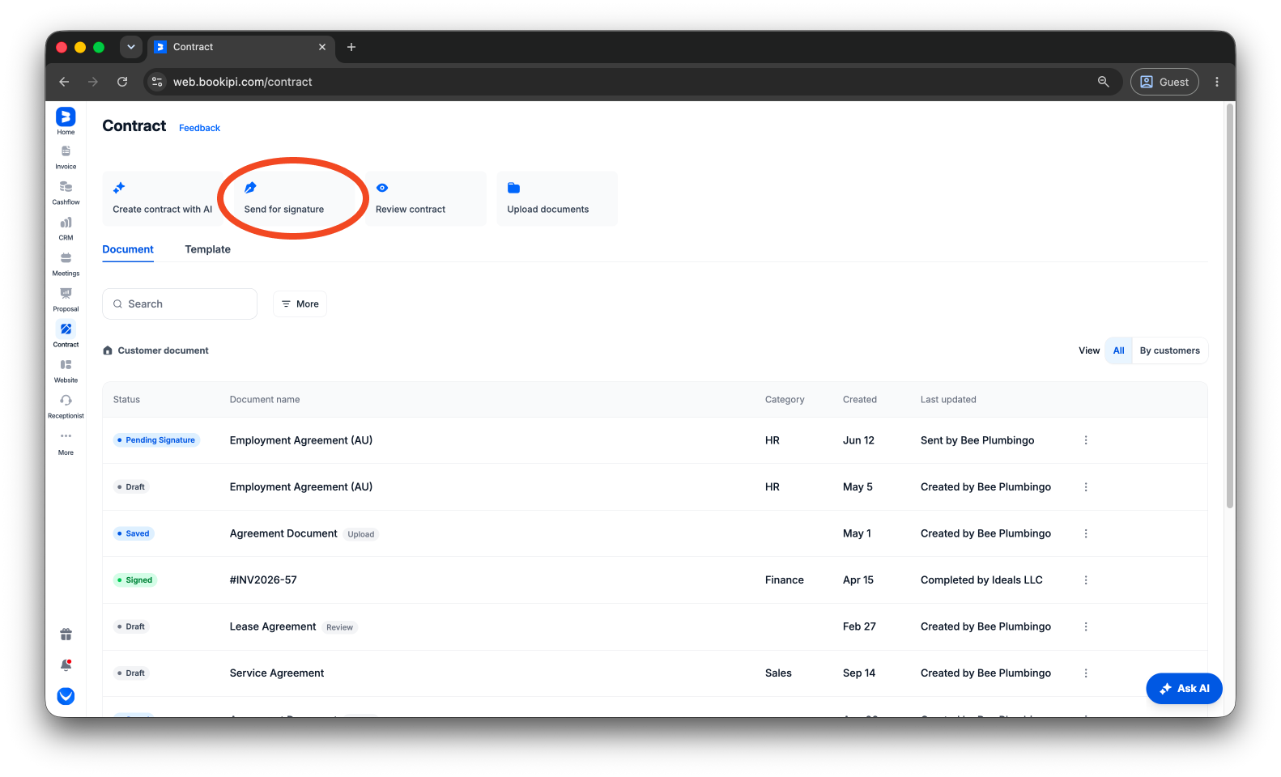Click the Status column header
Screen dimensions: 1281x777
click(126, 400)
